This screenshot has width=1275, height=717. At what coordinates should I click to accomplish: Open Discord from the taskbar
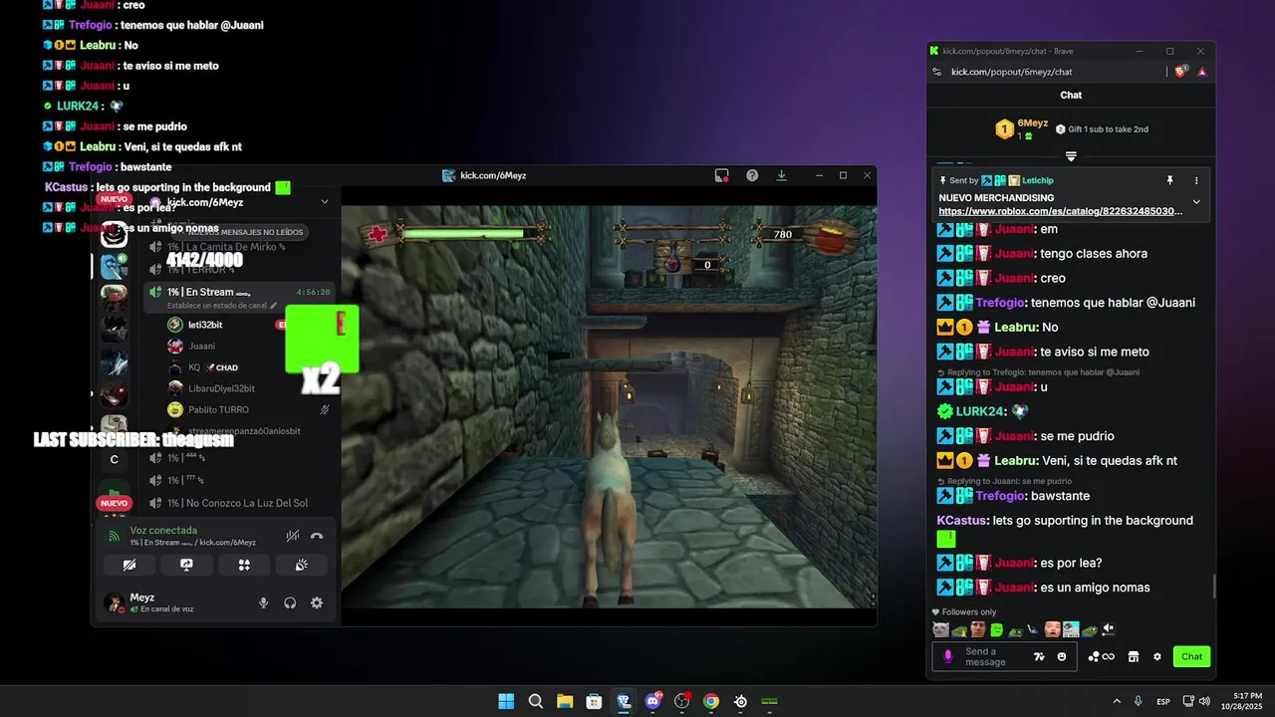click(652, 701)
